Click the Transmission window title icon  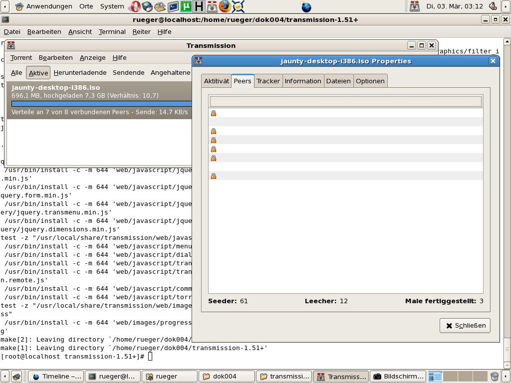click(11, 45)
